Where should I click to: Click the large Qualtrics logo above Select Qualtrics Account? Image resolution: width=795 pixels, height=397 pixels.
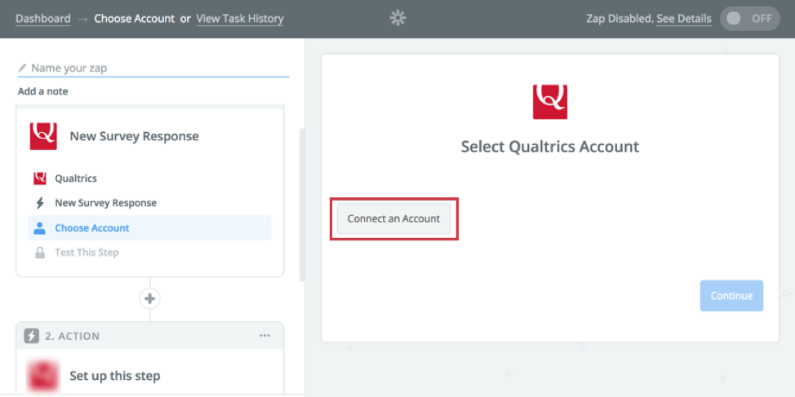pyautogui.click(x=549, y=102)
